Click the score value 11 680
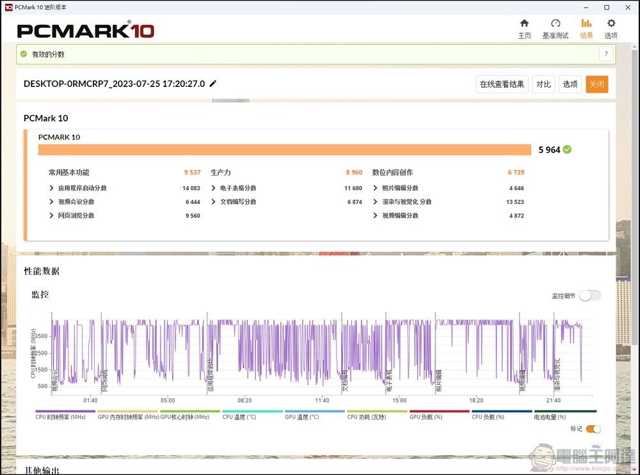640x475 pixels. (353, 189)
